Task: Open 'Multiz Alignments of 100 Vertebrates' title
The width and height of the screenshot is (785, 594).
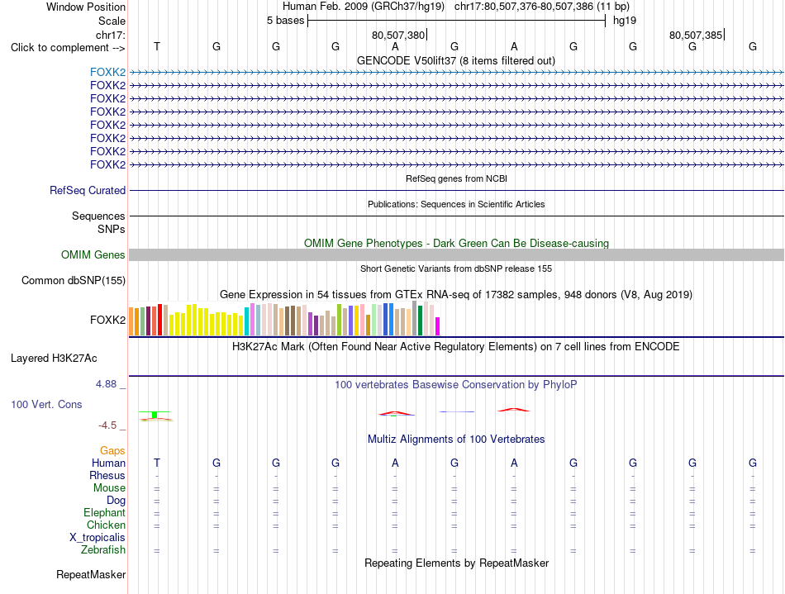Action: [456, 439]
